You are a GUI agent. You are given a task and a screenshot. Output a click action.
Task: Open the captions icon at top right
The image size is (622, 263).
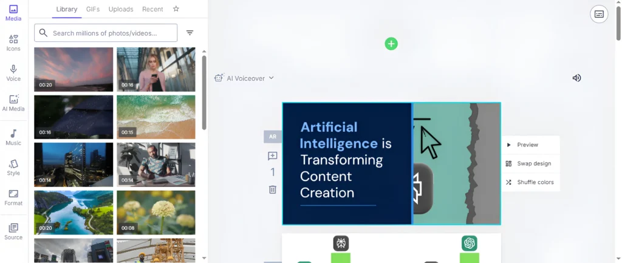tap(599, 15)
